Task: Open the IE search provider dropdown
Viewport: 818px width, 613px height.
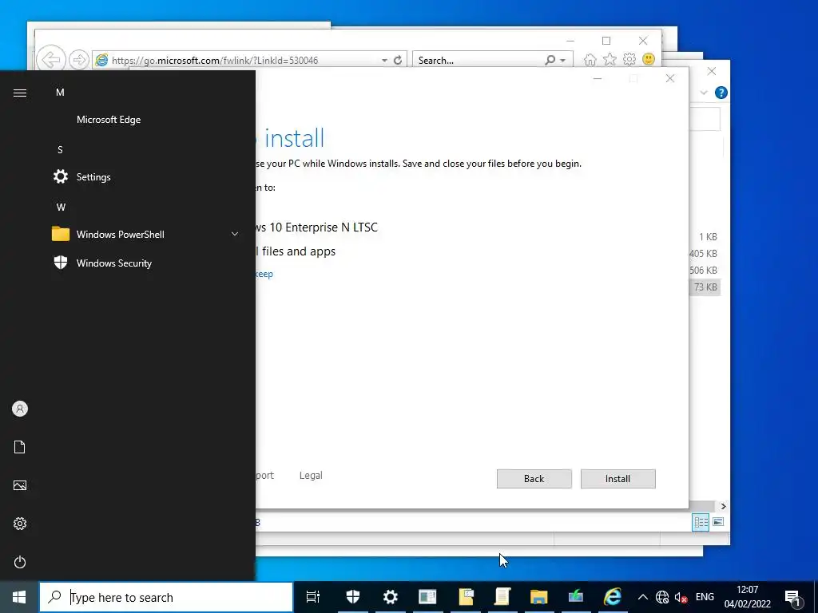Action: coord(563,61)
